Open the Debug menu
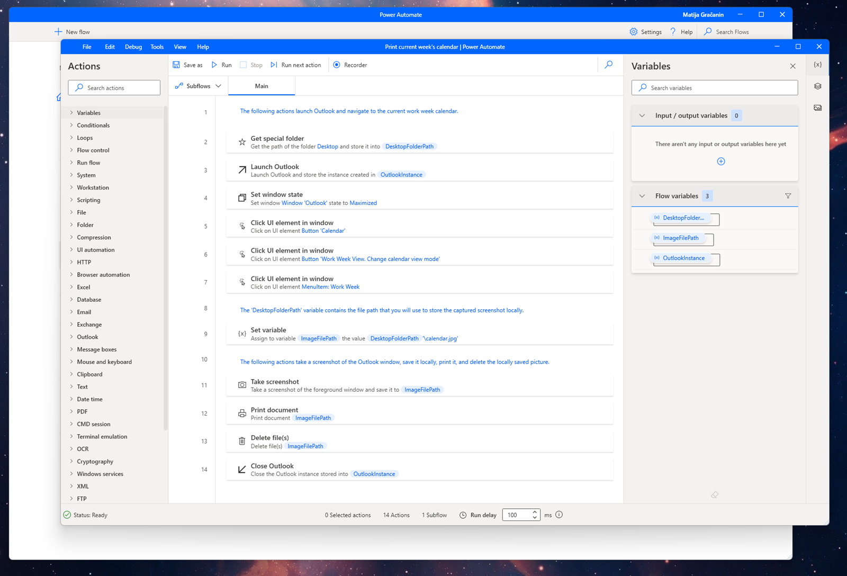The height and width of the screenshot is (576, 847). click(133, 47)
